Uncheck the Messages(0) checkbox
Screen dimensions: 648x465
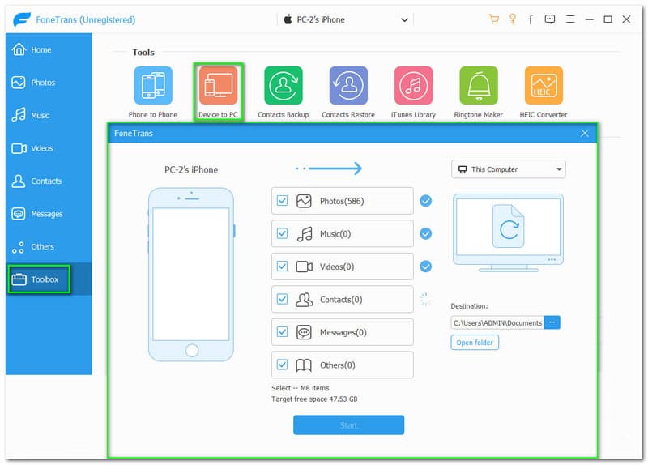coord(282,332)
